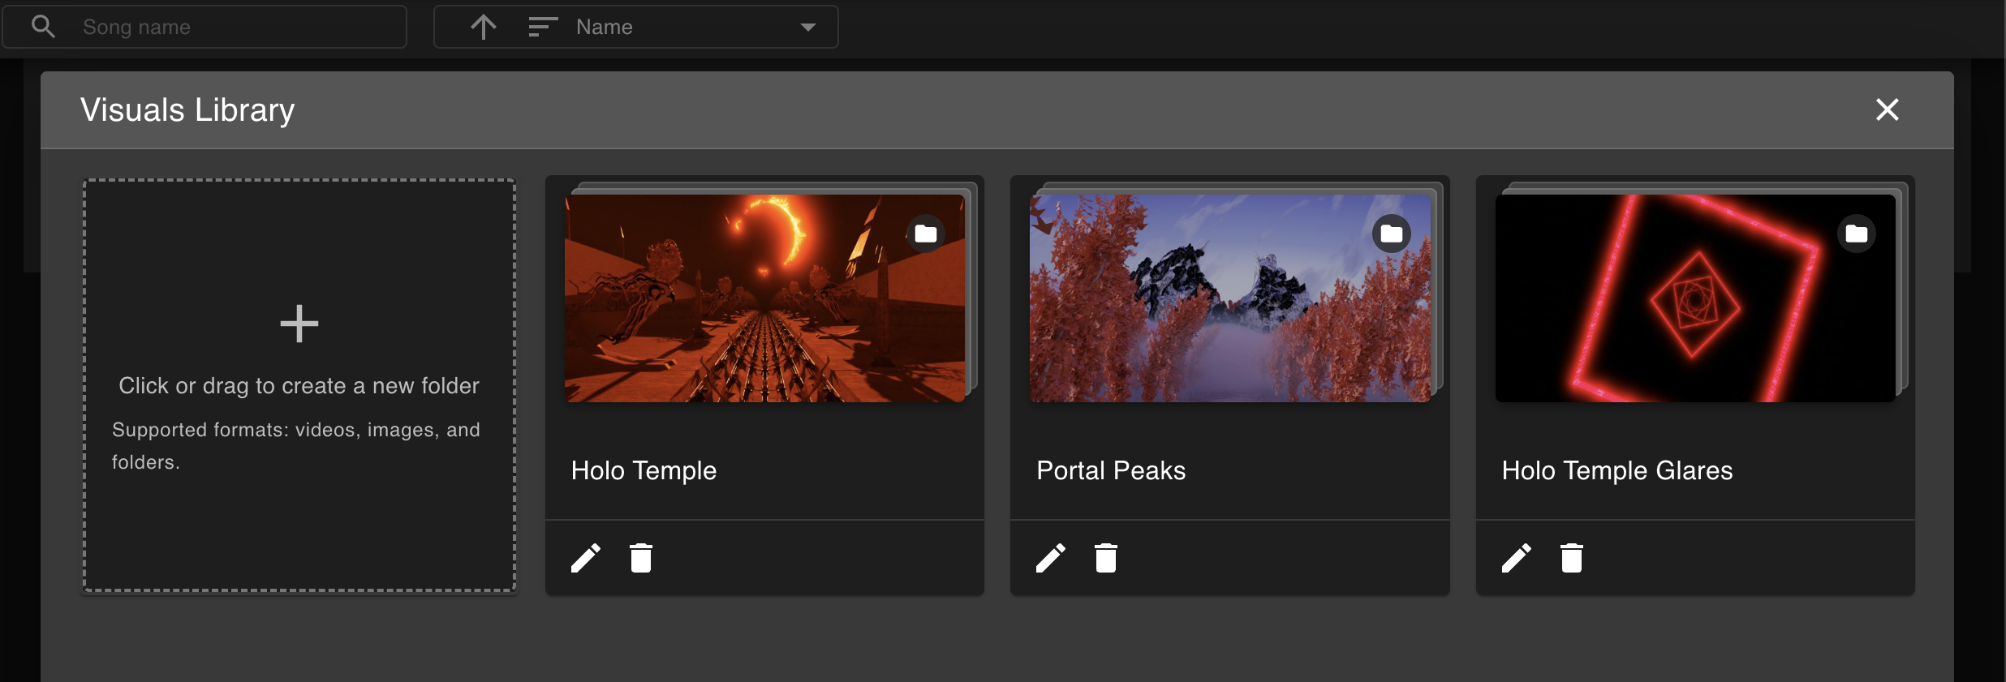The height and width of the screenshot is (682, 2006).
Task: Open the Portal Peaks thumbnail
Action: pyautogui.click(x=1230, y=298)
